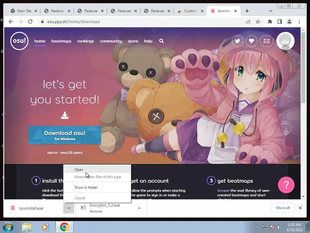Select Show in folder menu entry
310x233 pixels.
point(97,187)
